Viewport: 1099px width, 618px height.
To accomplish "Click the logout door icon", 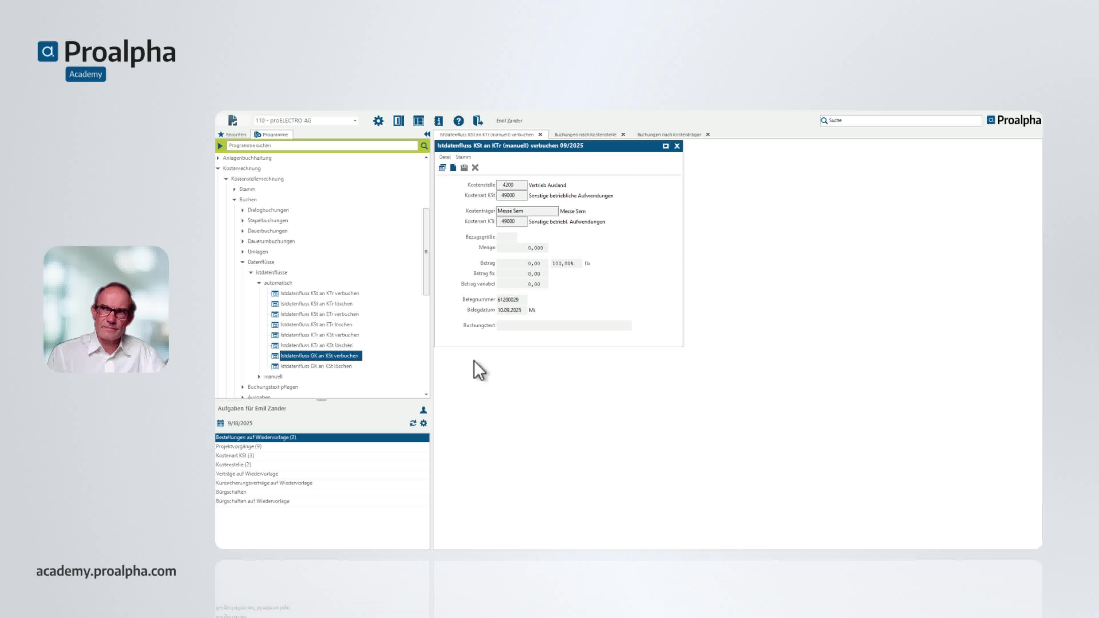I will click(478, 121).
